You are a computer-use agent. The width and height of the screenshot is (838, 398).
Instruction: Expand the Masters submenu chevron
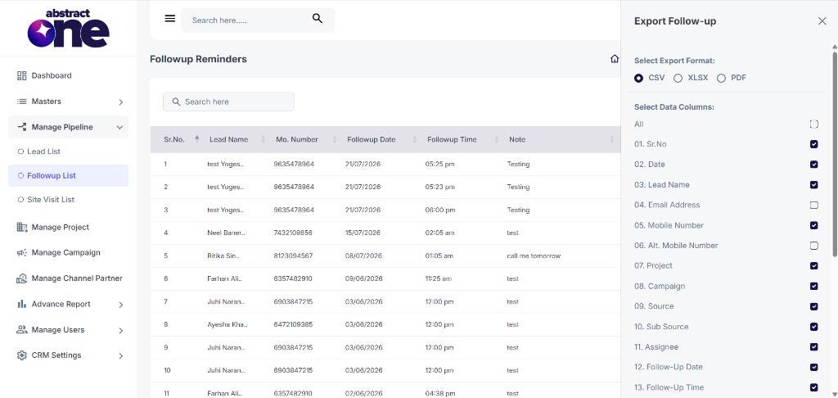121,102
